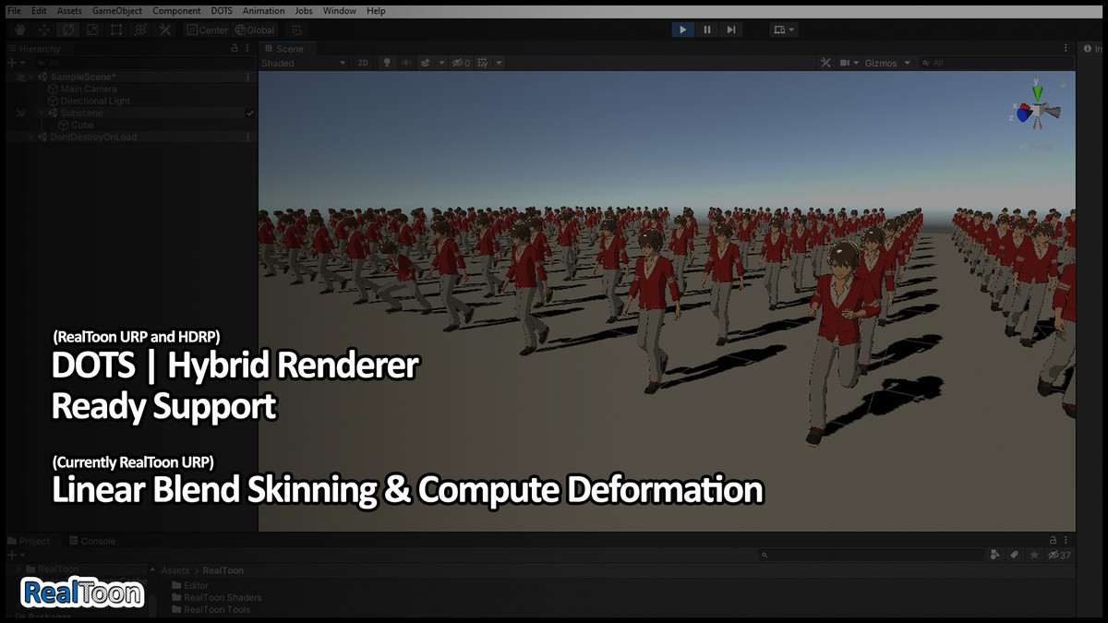Toggle scene grid visibility icon
The height and width of the screenshot is (623, 1108).
pyautogui.click(x=483, y=63)
